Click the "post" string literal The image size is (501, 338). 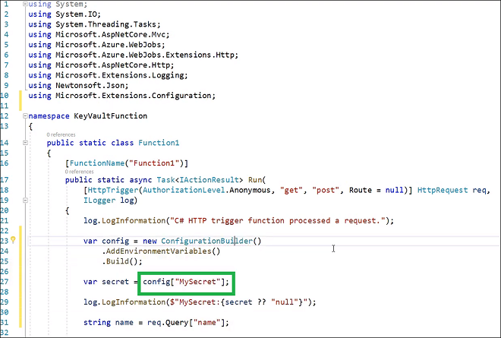(x=325, y=190)
